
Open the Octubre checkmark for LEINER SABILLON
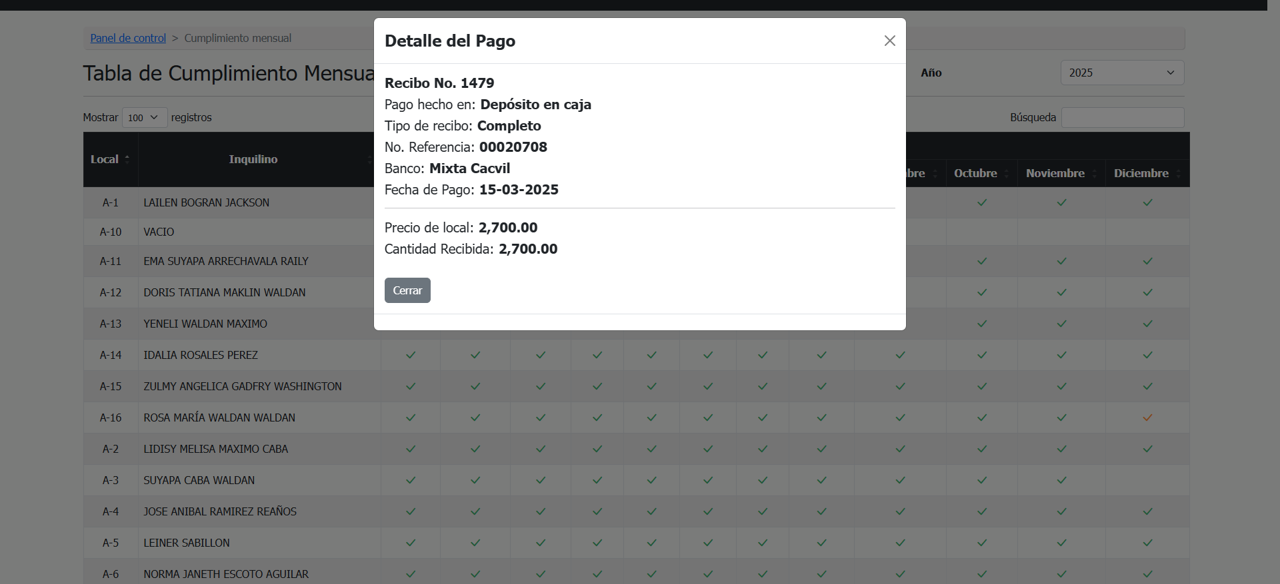pyautogui.click(x=981, y=543)
